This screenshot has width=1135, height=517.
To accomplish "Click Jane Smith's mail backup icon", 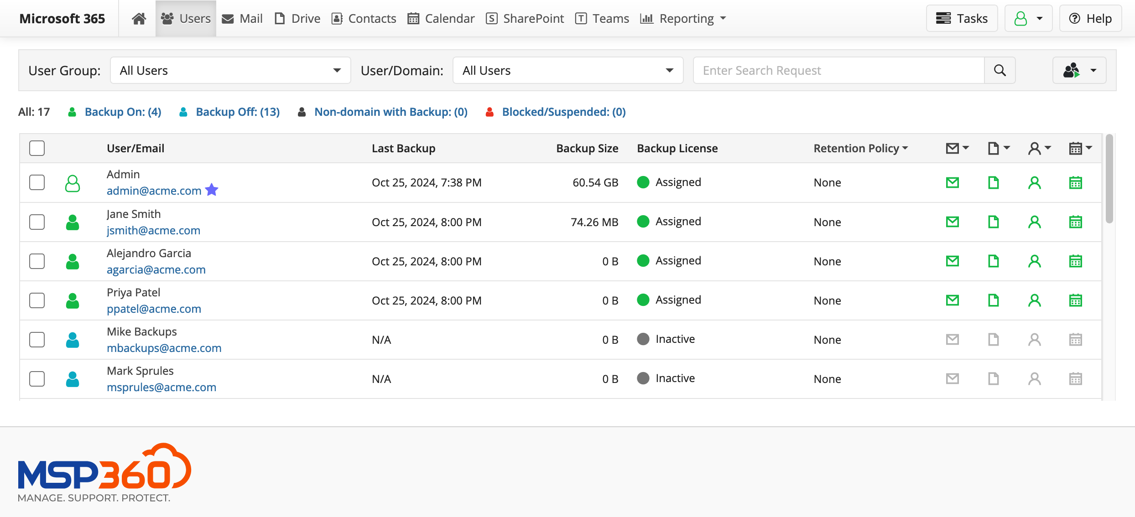I will pyautogui.click(x=952, y=222).
